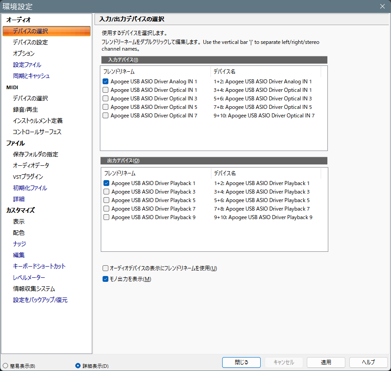Open the 配色 page

[19, 233]
